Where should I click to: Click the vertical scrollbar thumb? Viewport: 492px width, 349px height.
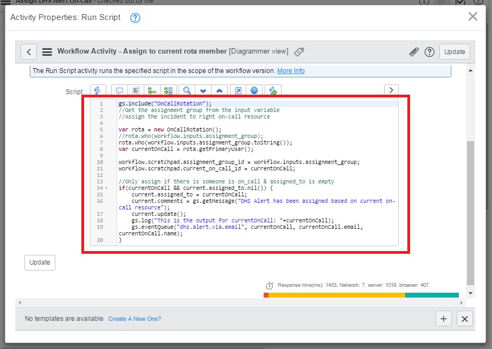tap(470, 213)
